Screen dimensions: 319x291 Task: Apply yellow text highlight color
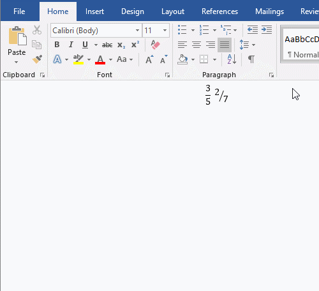point(78,59)
